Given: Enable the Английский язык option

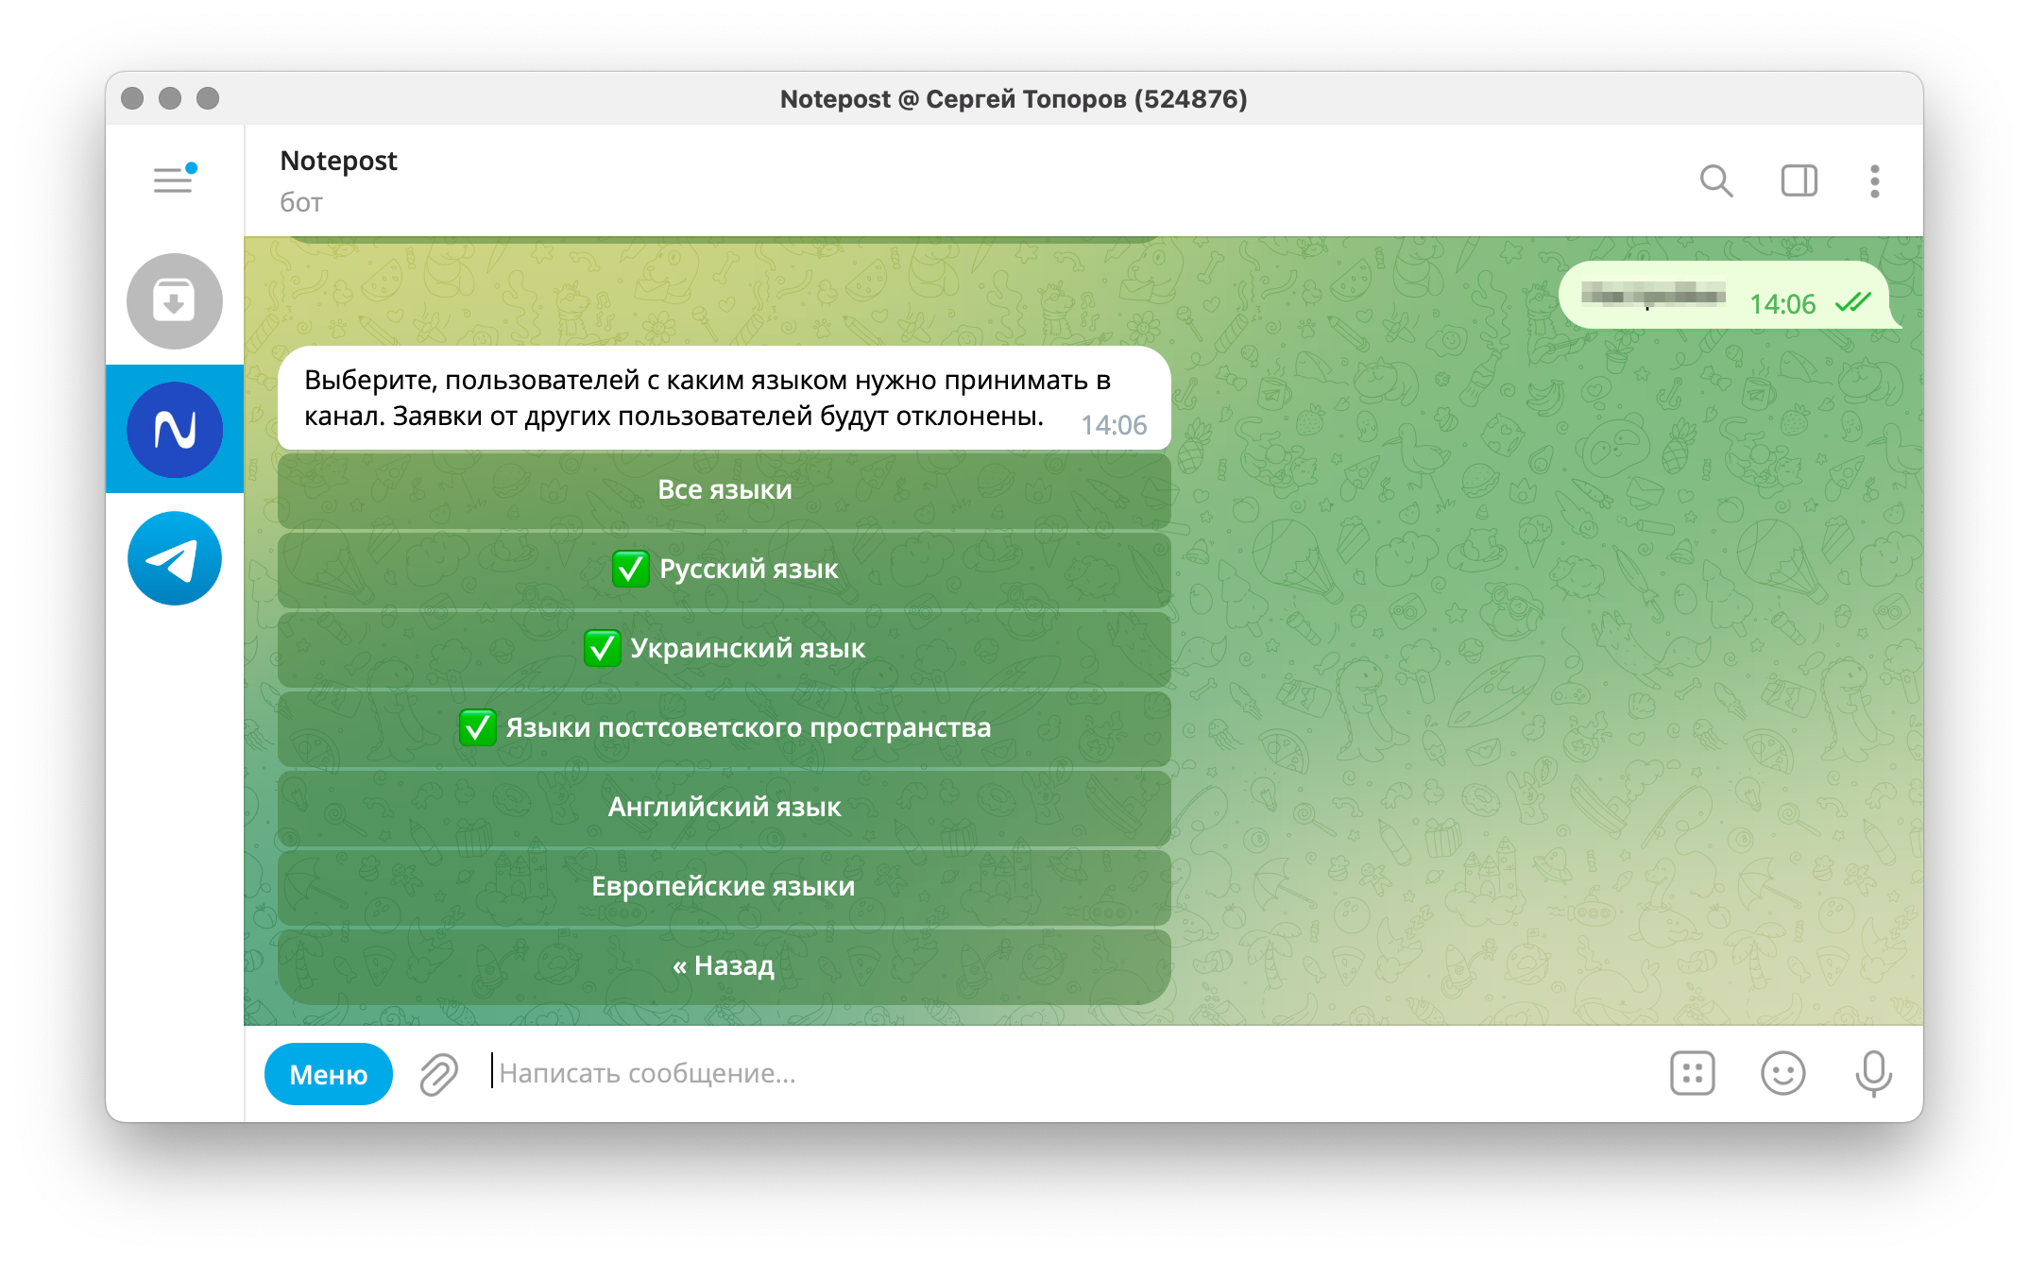Looking at the screenshot, I should [725, 808].
